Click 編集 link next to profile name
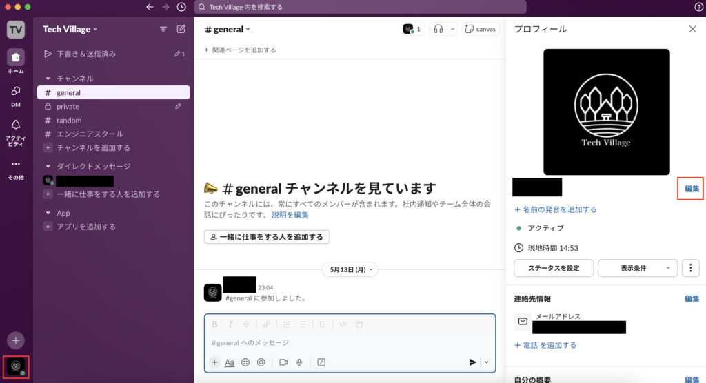 [x=692, y=189]
